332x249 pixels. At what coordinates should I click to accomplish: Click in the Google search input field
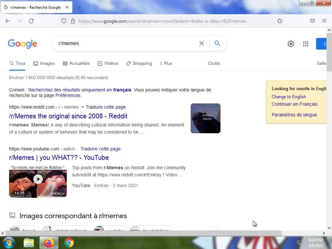(x=127, y=43)
